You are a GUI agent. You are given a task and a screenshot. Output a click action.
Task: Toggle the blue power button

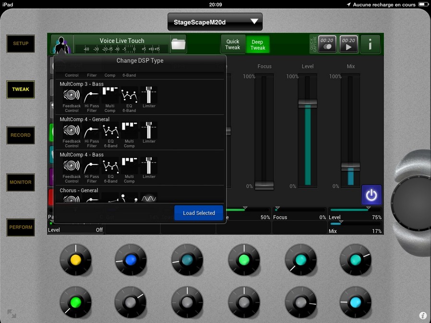pos(371,195)
